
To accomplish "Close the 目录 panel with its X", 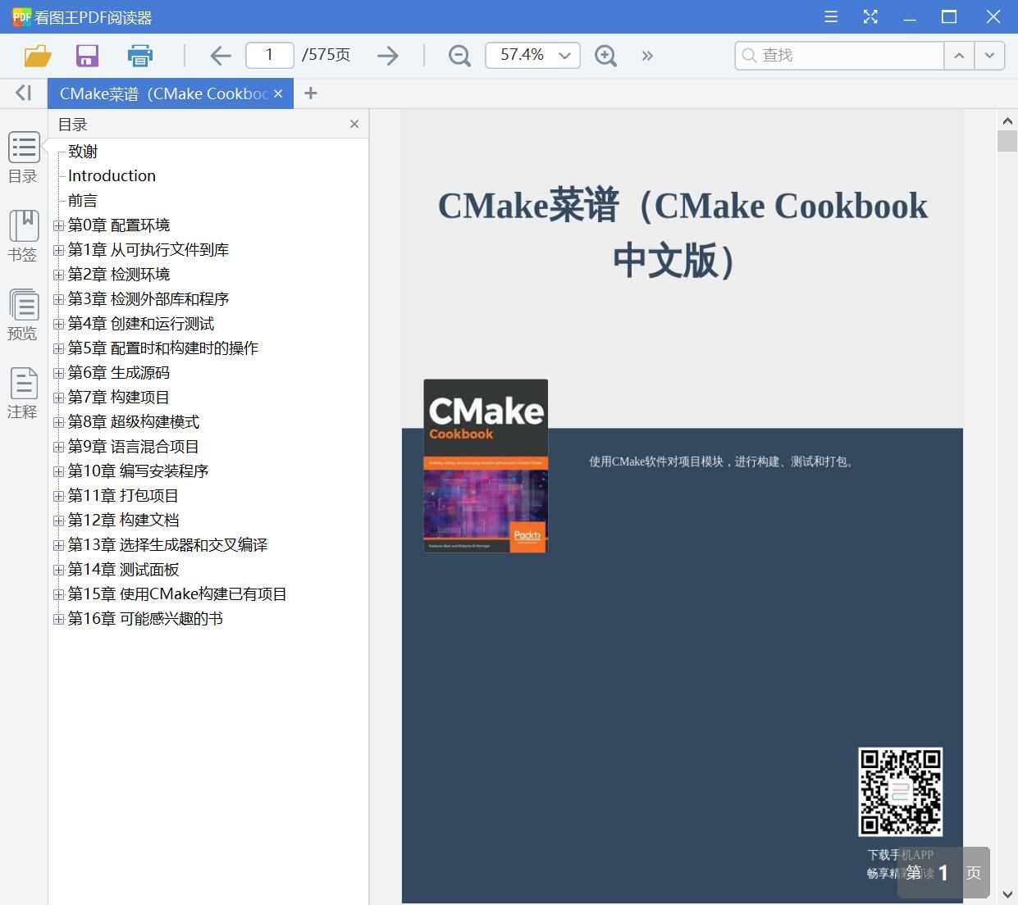I will (x=354, y=124).
